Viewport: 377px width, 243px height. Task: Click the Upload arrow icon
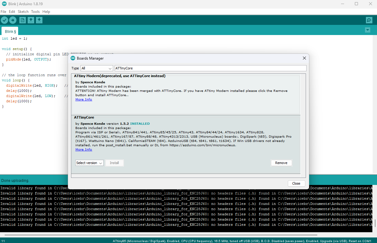tap(13, 20)
